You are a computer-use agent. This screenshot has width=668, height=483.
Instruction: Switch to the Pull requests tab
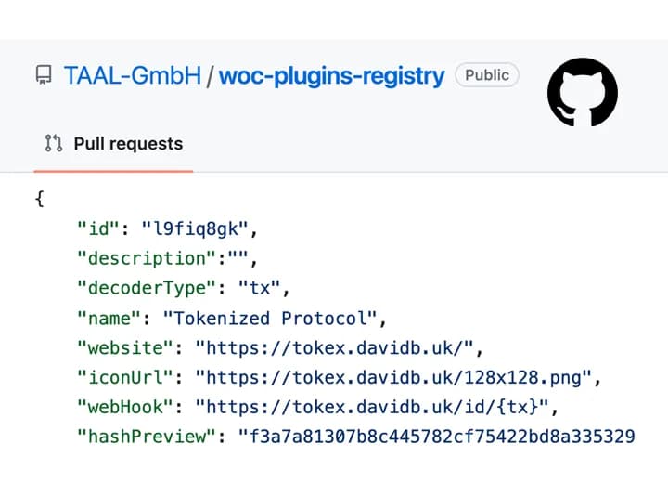113,143
